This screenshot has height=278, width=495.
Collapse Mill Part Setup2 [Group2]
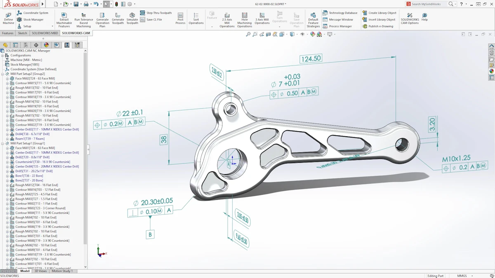2,74
